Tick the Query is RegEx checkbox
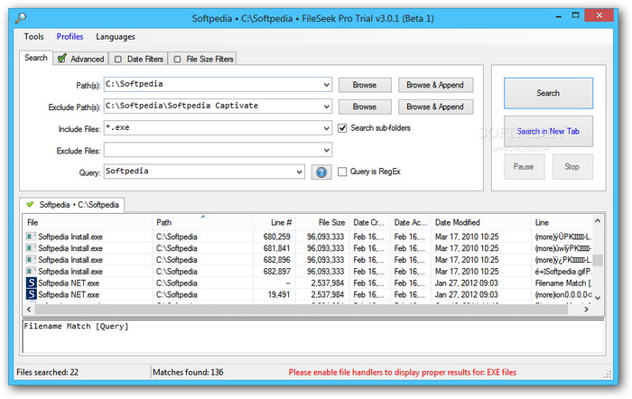The height and width of the screenshot is (399, 632). tap(342, 172)
